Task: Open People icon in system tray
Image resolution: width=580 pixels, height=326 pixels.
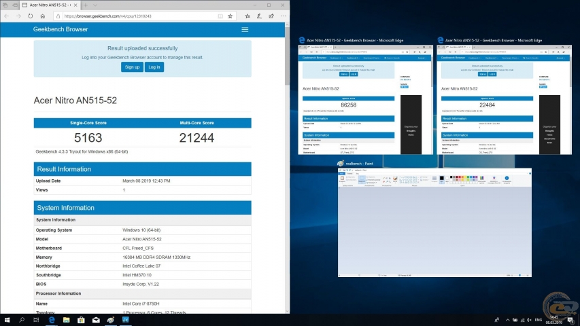Action: [497, 320]
